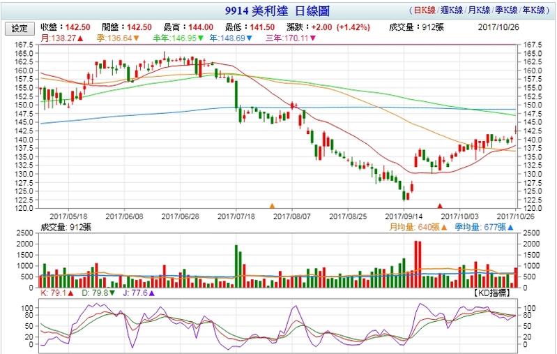Click the 年 148.69 moving average label
Image resolution: width=557 pixels, height=354 pixels.
coord(231,38)
